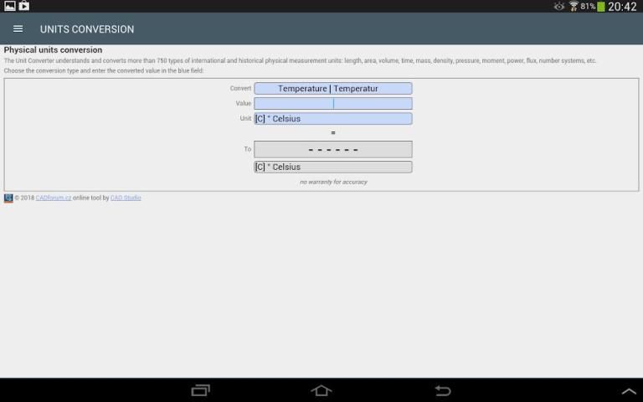Tap the Wi-Fi signal icon

(x=573, y=7)
